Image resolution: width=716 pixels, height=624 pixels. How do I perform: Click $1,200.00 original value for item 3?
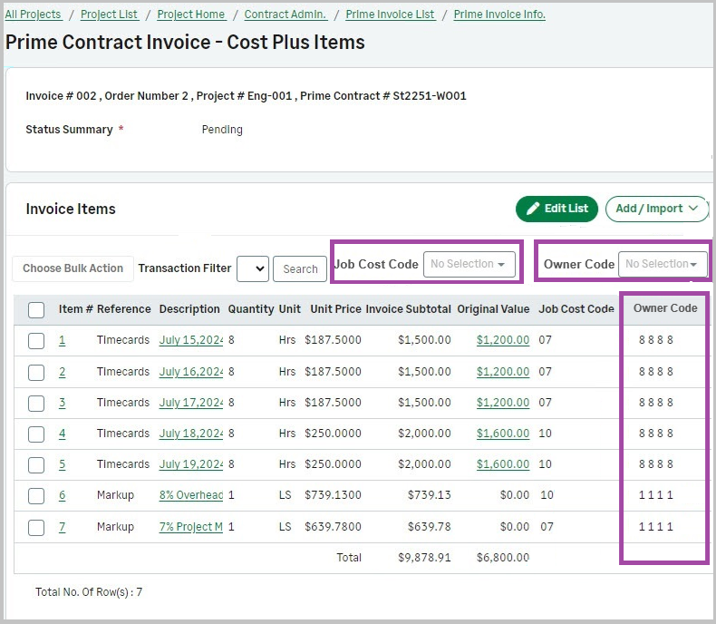(x=503, y=403)
